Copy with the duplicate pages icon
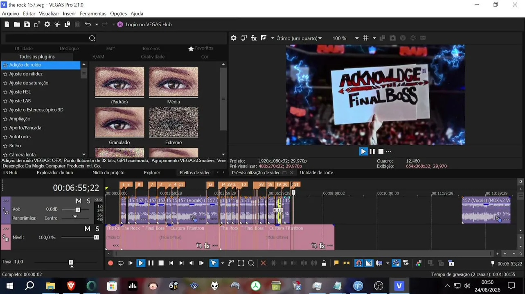Screen dimensions: 525x294 click(68, 24)
